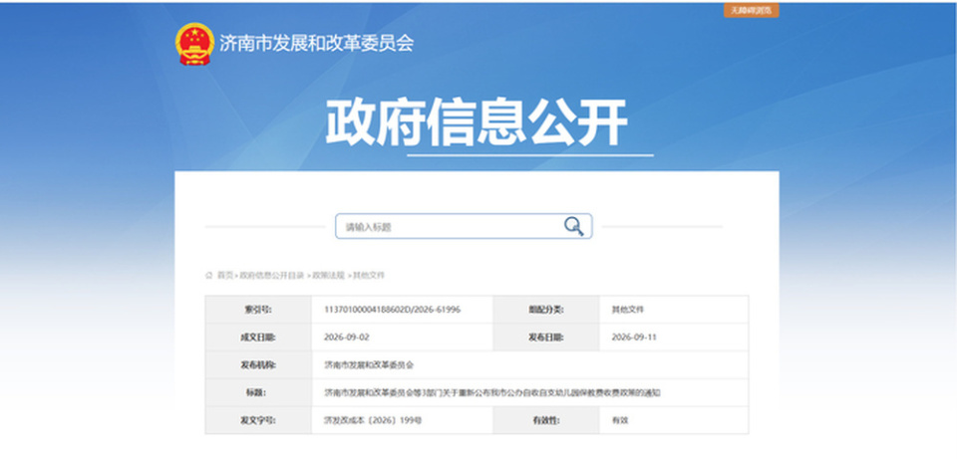The height and width of the screenshot is (459, 957).
Task: Open 政策法规 in the breadcrumb
Action: click(x=328, y=276)
